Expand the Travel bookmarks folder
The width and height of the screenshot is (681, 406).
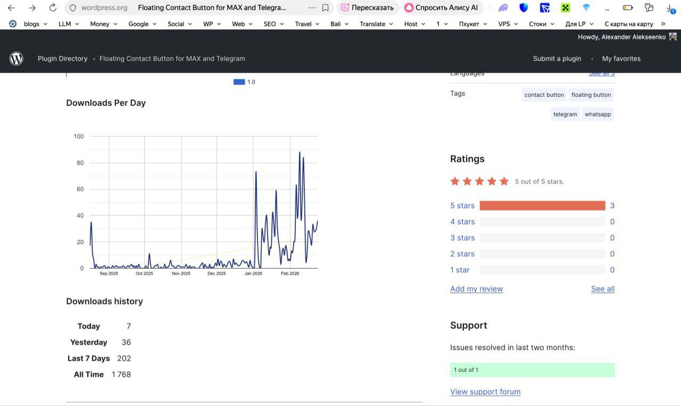tap(307, 24)
